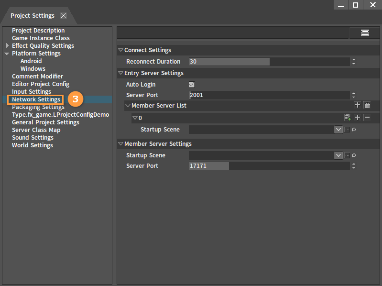
Task: Select Type.fx_game.LProjectConfigDemo entry
Action: [x=60, y=115]
